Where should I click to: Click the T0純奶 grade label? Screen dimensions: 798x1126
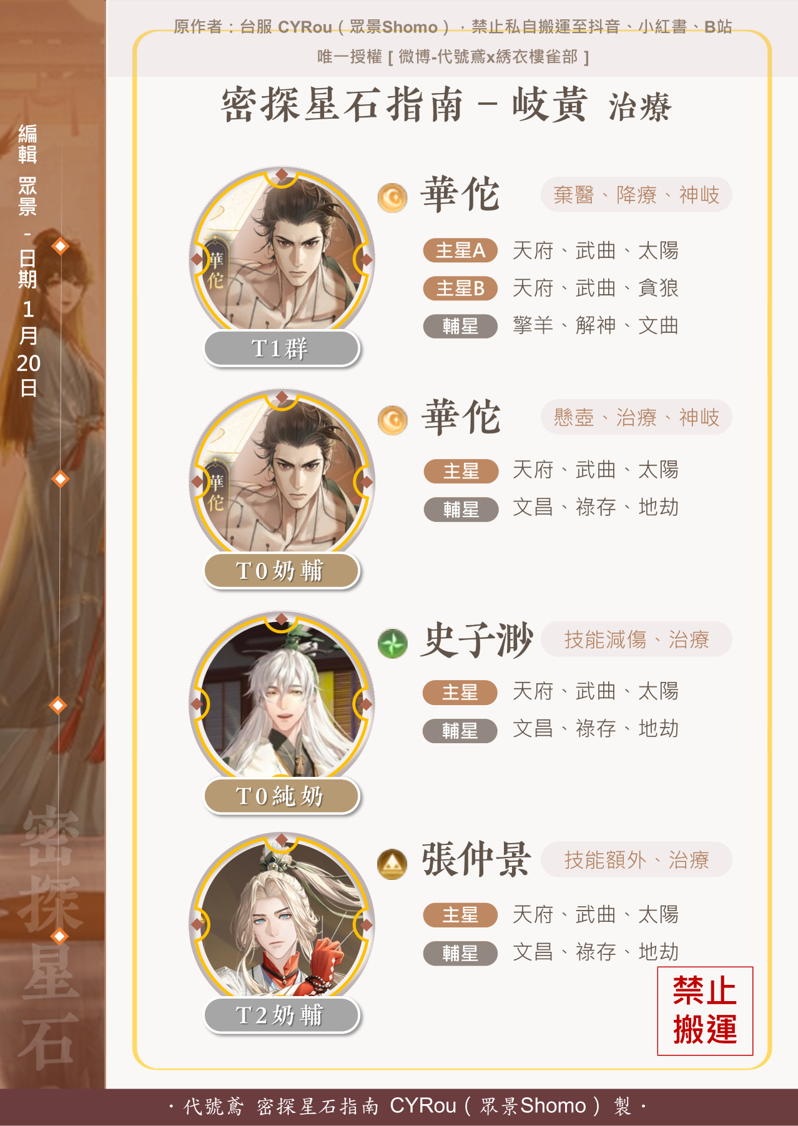282,796
